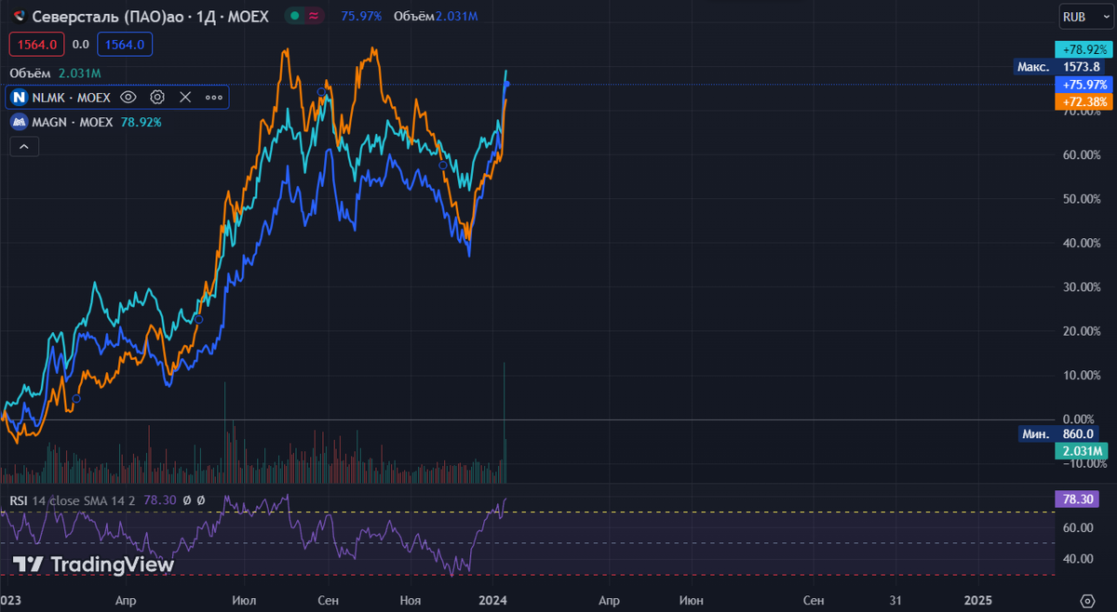Screen dimensions: 1117x612
Task: Click the pink data-mode indicator icon
Action: [315, 17]
